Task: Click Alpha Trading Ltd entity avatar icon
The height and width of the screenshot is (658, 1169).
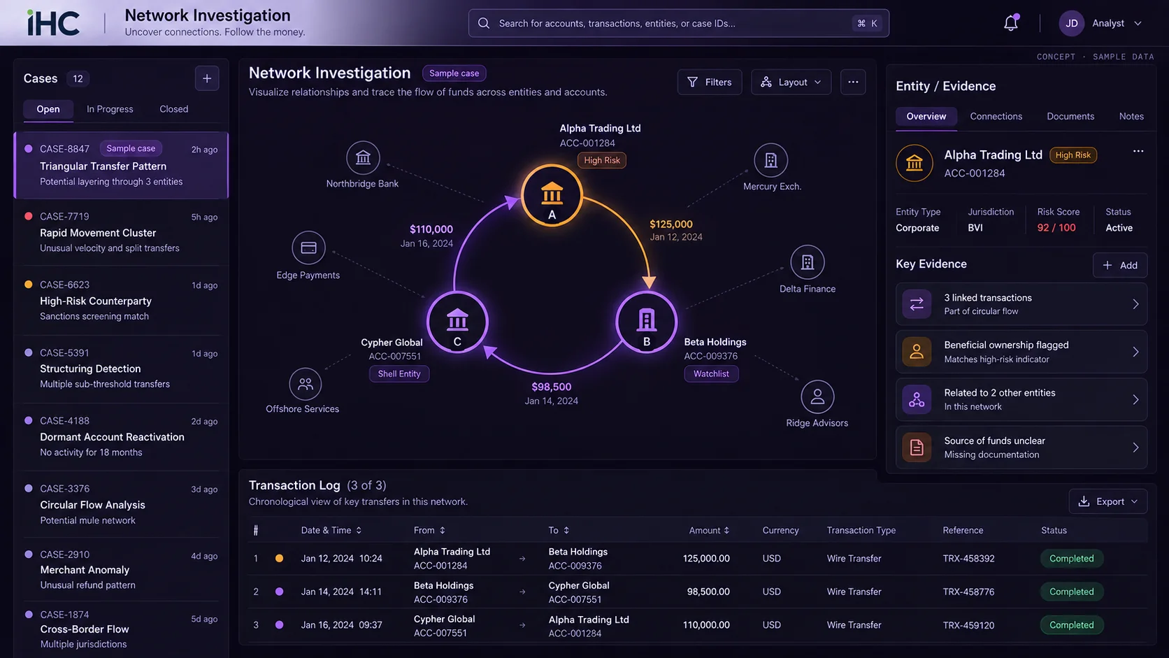Action: (x=915, y=163)
